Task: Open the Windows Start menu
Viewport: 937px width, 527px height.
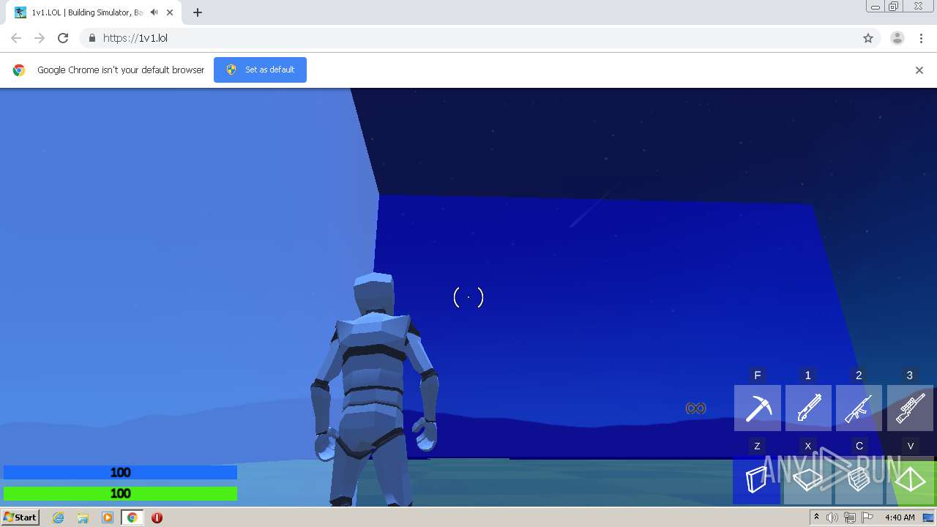Action: [20, 517]
